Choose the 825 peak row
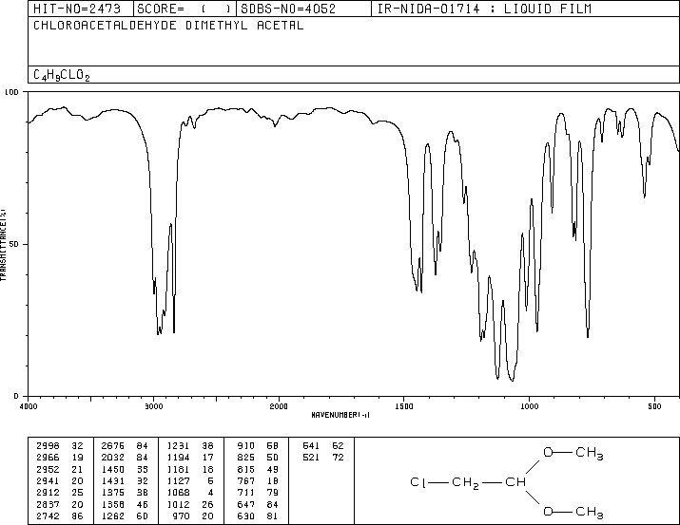The height and width of the screenshot is (525, 680). tap(258, 457)
